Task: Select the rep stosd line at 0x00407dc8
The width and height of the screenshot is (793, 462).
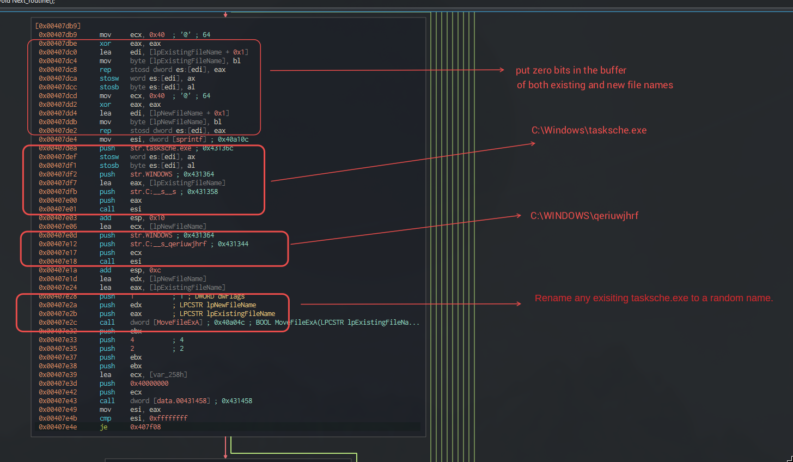Action: pyautogui.click(x=132, y=69)
